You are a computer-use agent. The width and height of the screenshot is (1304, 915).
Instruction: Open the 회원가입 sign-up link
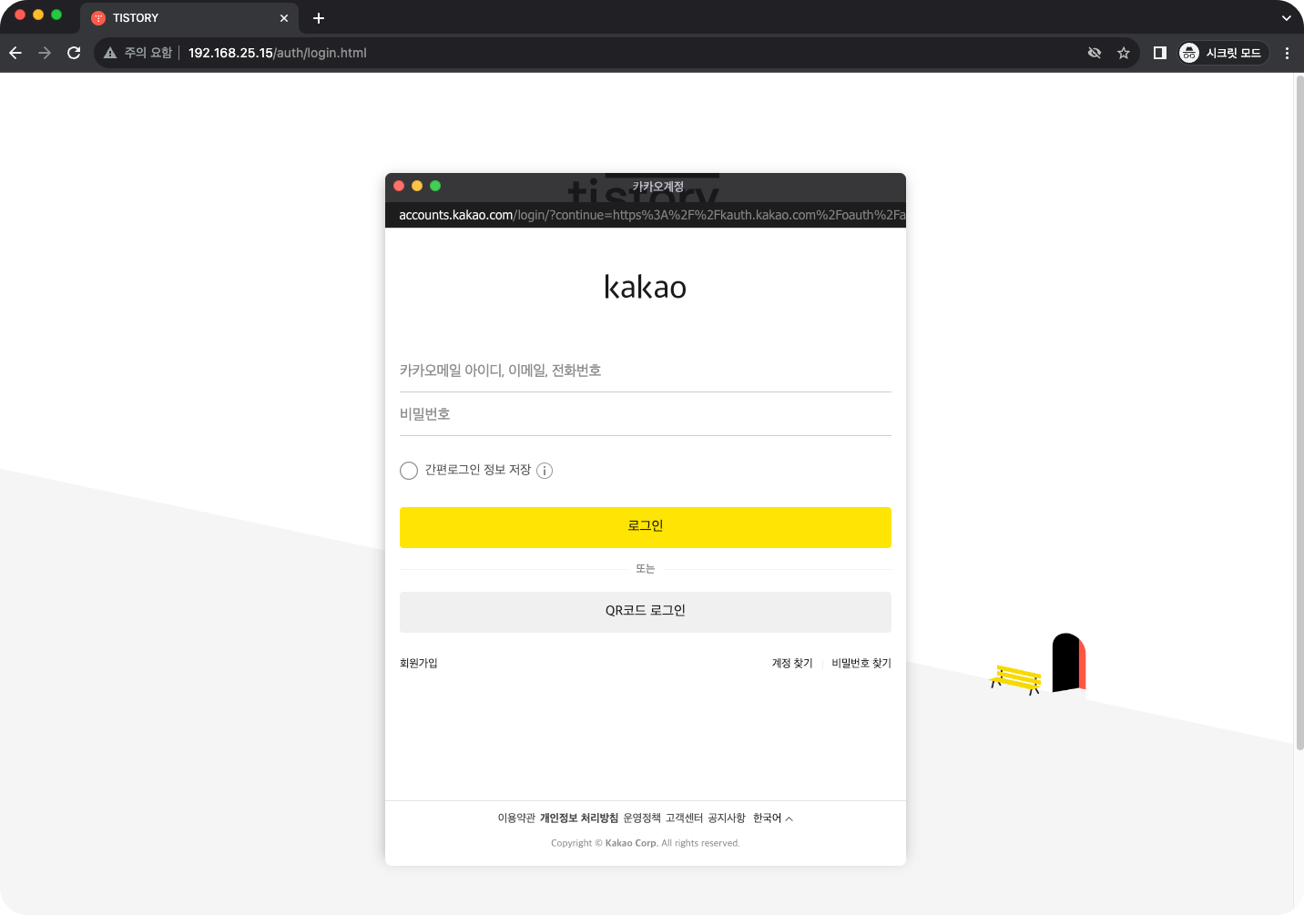tap(419, 664)
